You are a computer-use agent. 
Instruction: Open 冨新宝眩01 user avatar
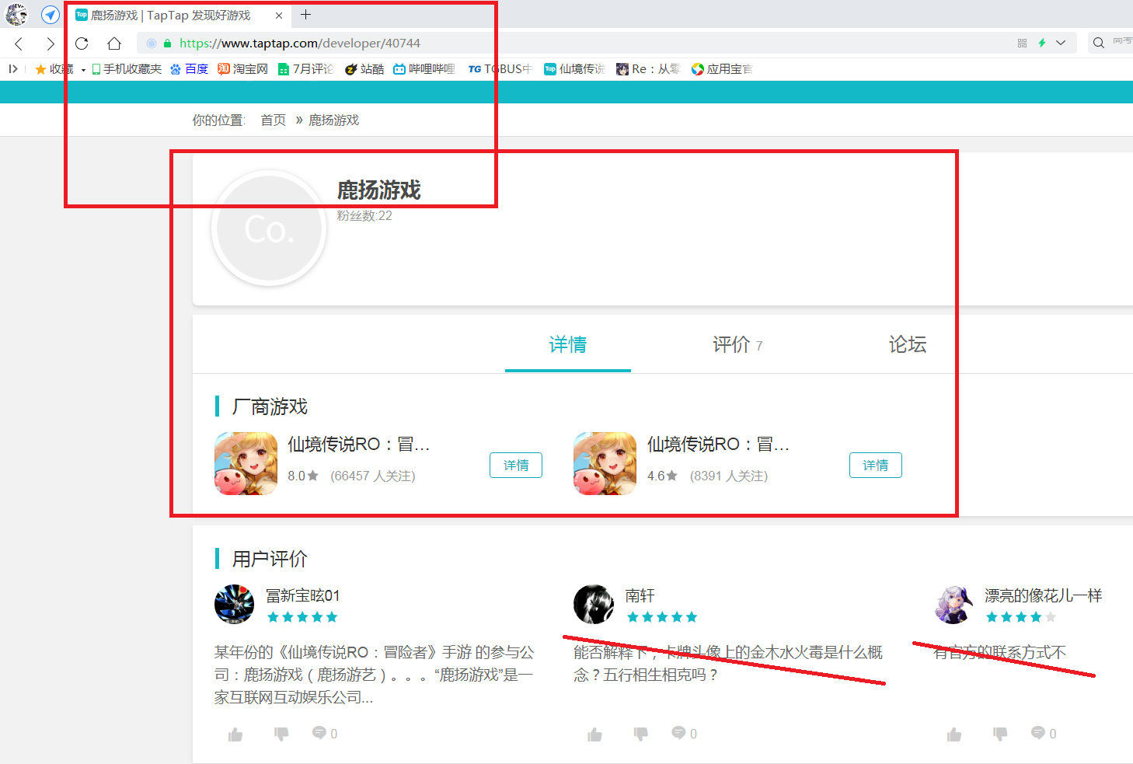pyautogui.click(x=234, y=604)
